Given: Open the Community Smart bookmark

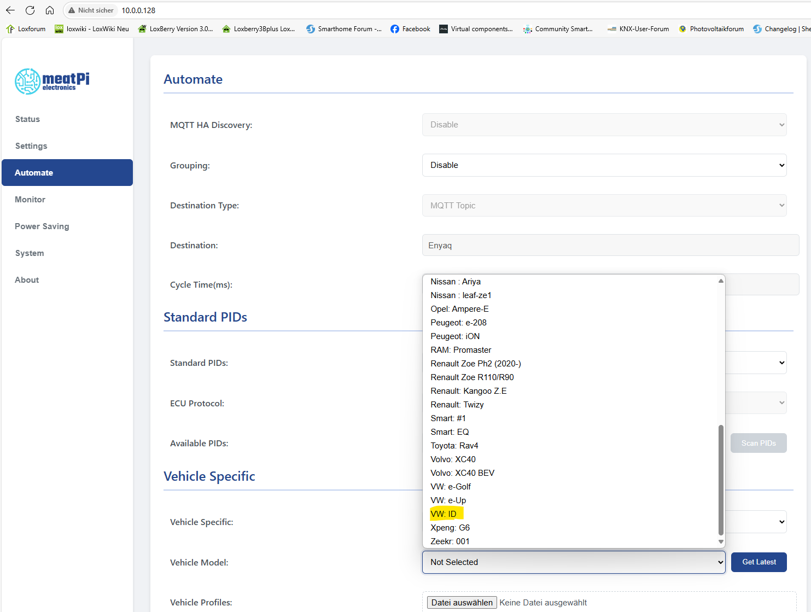Looking at the screenshot, I should click(x=558, y=29).
